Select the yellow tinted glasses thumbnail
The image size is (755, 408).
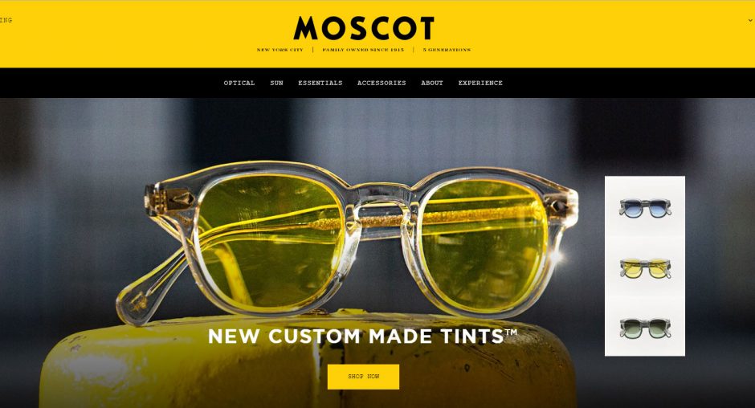[645, 268]
